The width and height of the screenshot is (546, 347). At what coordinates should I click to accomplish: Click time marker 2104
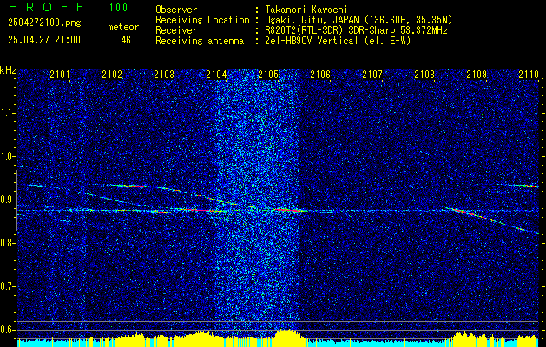[216, 74]
